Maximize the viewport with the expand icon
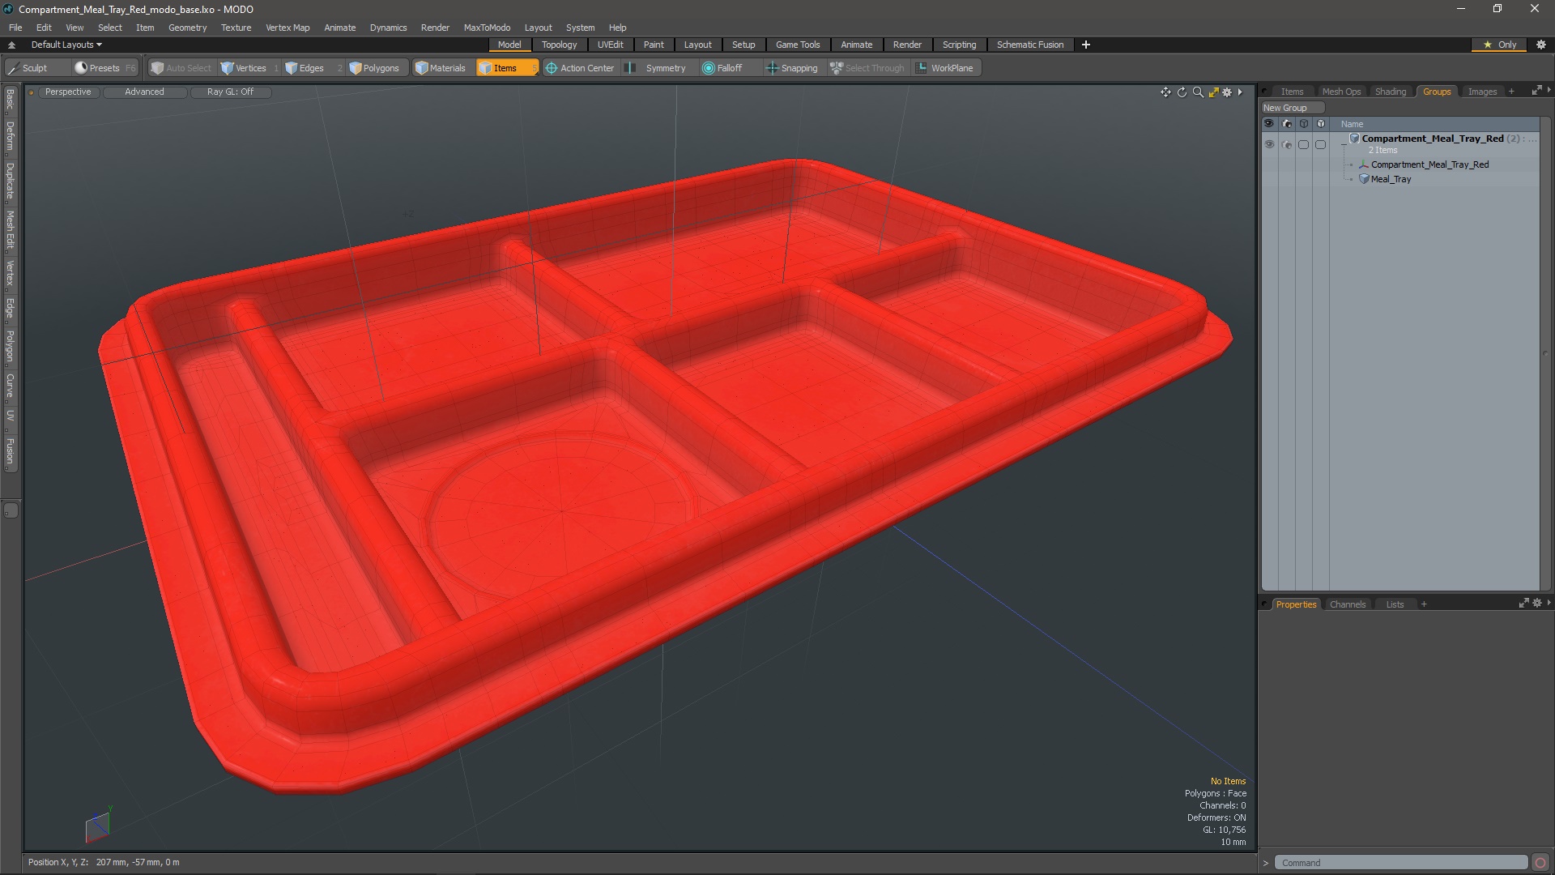Image resolution: width=1555 pixels, height=875 pixels. click(x=1213, y=92)
